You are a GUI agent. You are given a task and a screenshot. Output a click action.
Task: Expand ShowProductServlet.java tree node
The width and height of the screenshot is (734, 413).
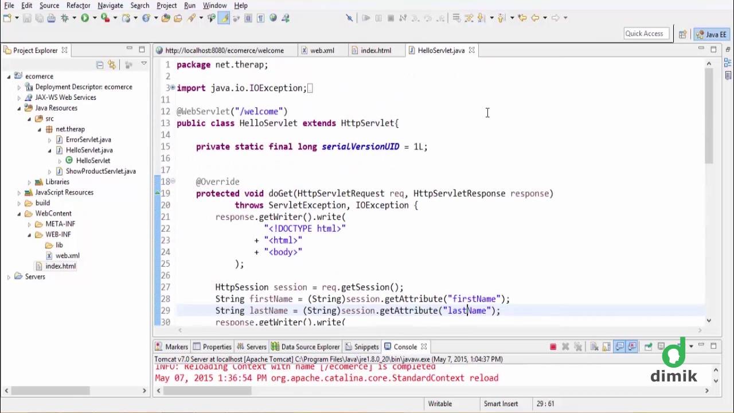50,172
